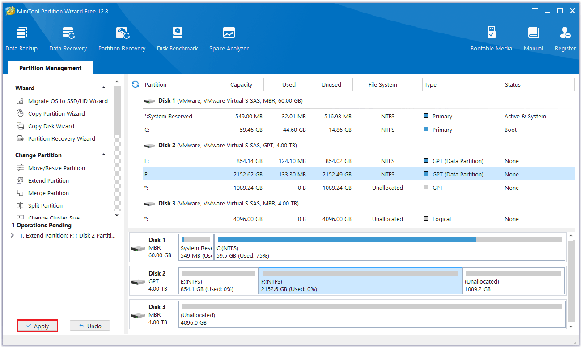Undo the last pending operation

point(90,326)
